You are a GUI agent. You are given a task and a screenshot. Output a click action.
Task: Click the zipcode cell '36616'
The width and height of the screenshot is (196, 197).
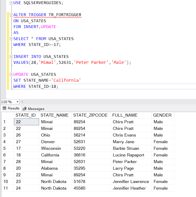click(91, 155)
